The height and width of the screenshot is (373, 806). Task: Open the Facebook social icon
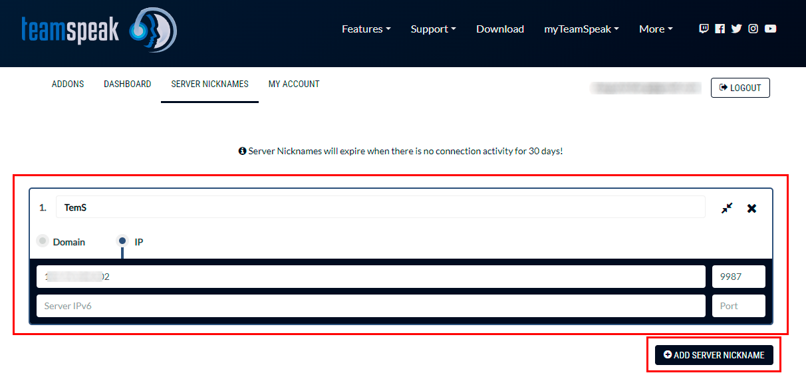click(x=720, y=29)
